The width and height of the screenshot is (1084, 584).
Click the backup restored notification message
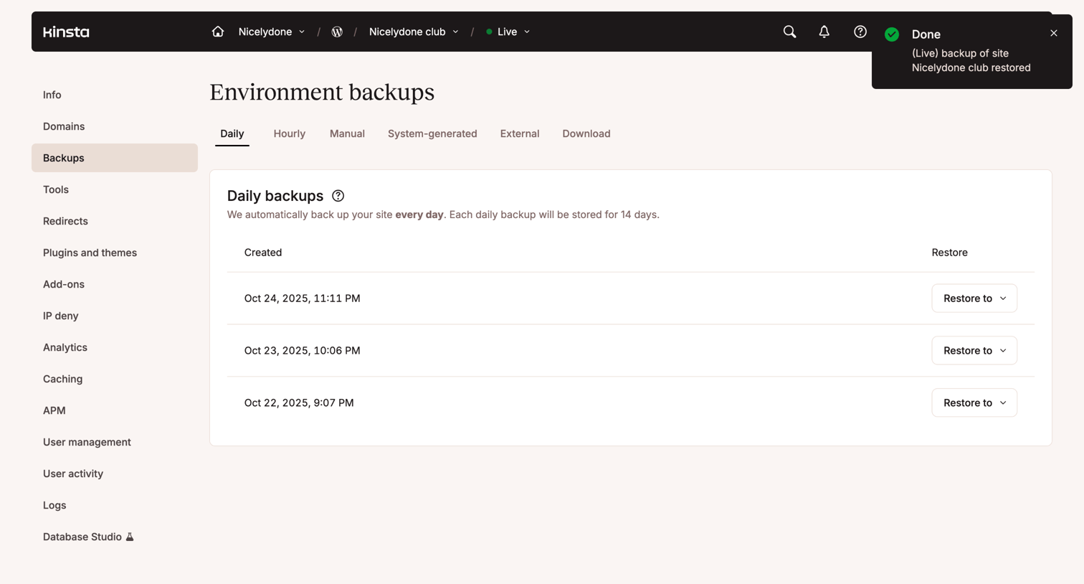click(971, 60)
